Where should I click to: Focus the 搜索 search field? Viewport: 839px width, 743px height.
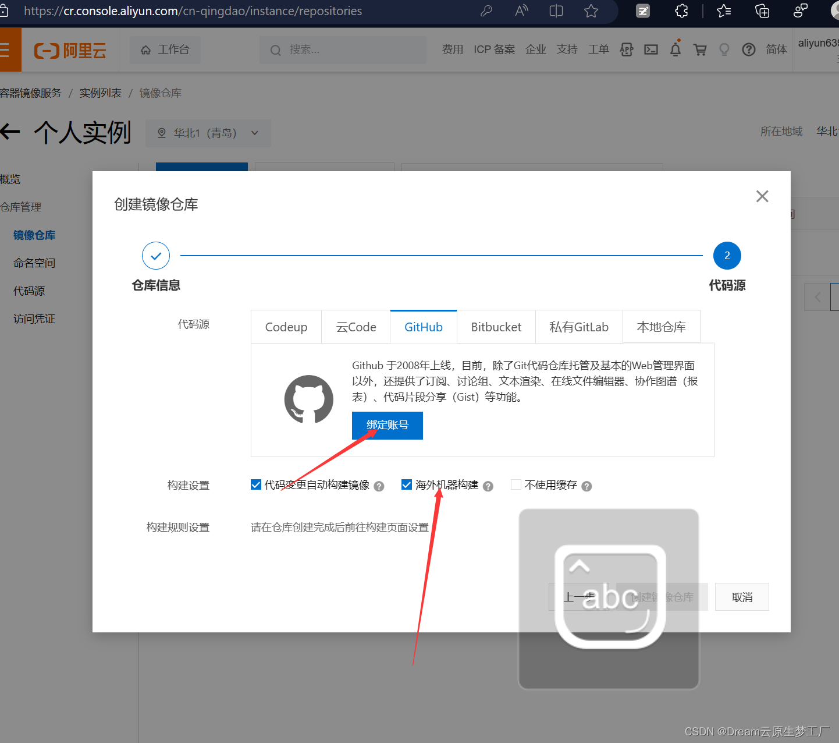point(343,50)
